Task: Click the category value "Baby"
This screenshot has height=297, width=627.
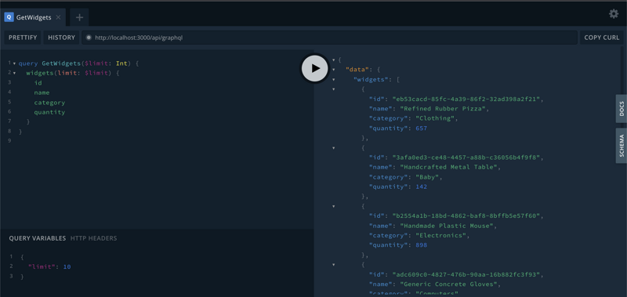Action: point(427,177)
